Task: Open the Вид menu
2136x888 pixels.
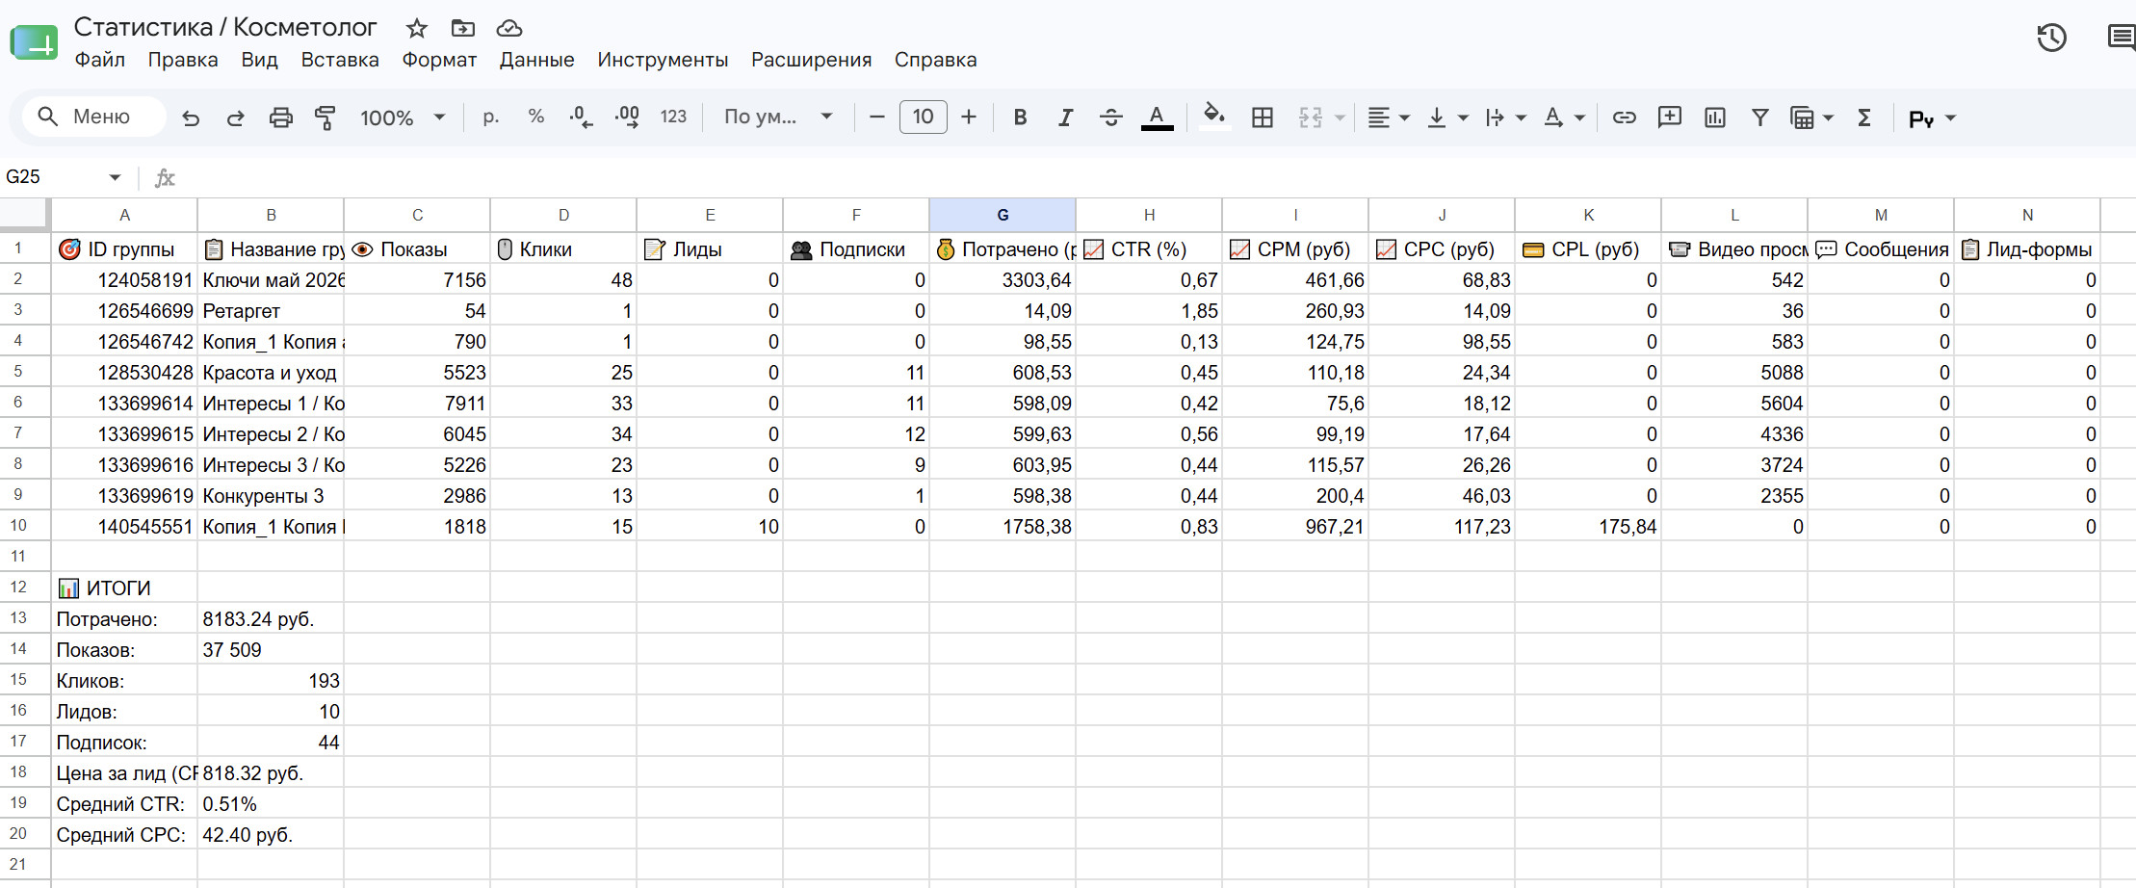Action: pos(259,60)
